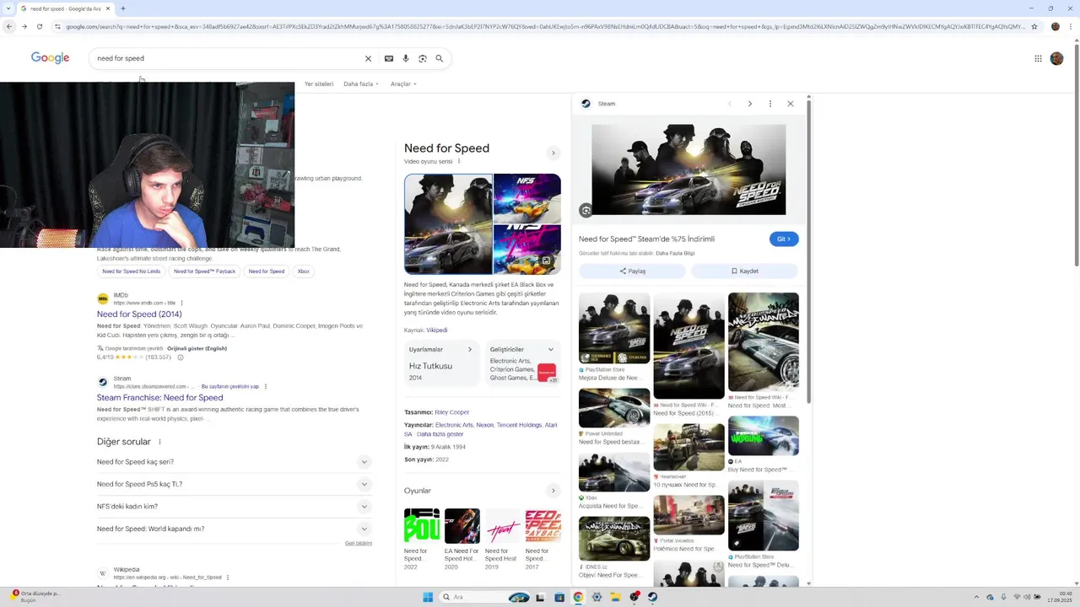The width and height of the screenshot is (1080, 607).
Task: Open more options for IMDb result
Action: (181, 303)
